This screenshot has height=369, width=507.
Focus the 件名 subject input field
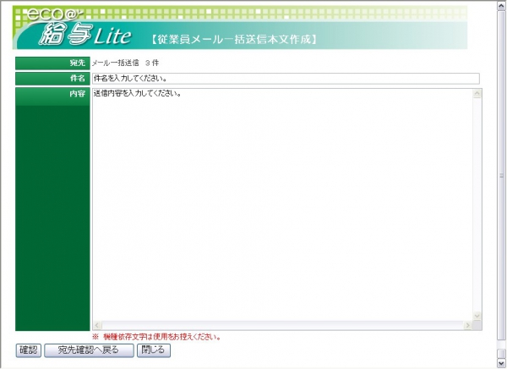click(x=286, y=79)
